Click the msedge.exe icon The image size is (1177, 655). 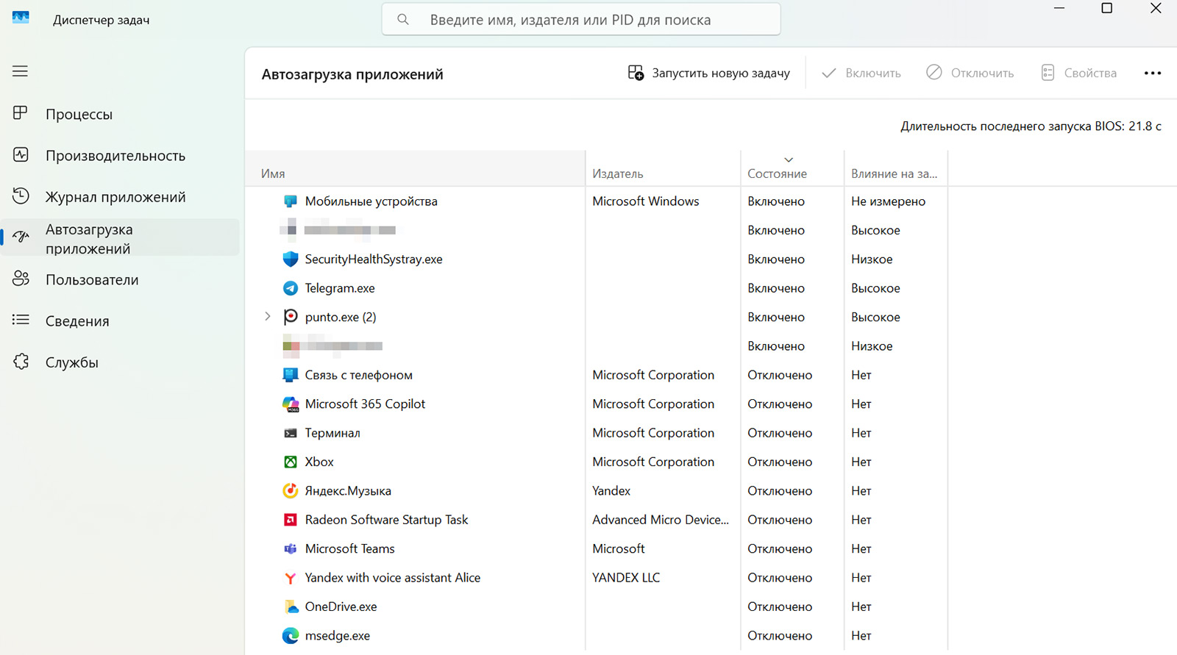[x=291, y=636]
